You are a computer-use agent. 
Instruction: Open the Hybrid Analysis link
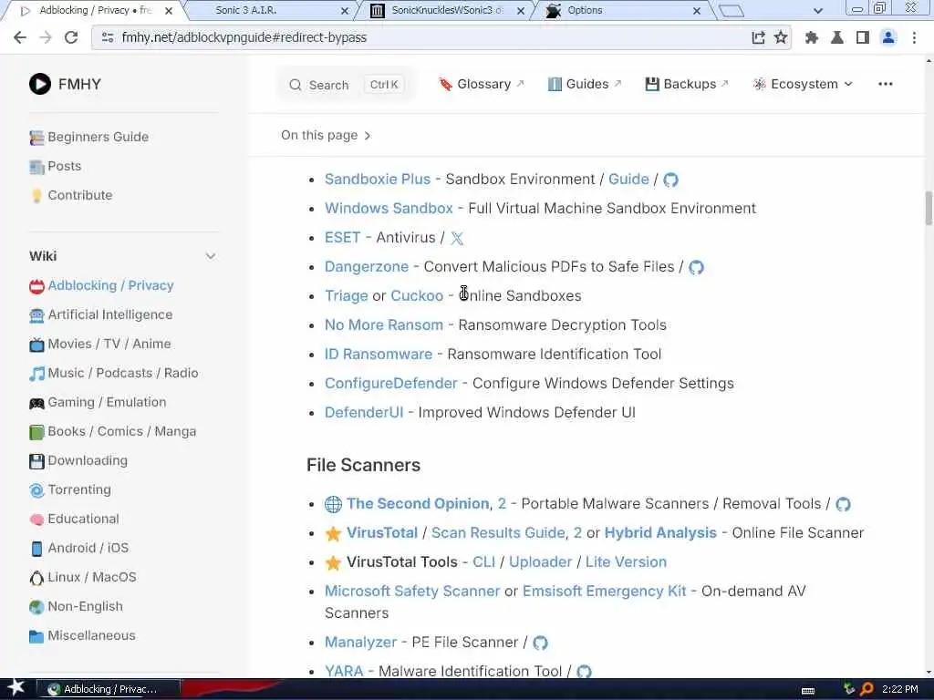pos(660,532)
